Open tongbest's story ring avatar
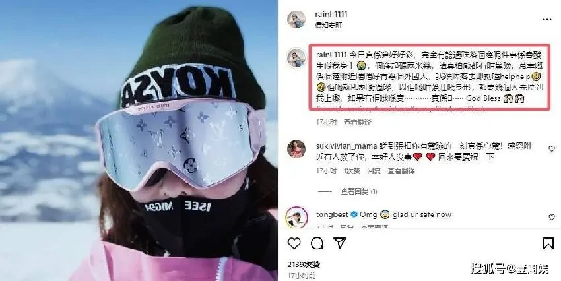The width and height of the screenshot is (561, 281). [x=296, y=218]
